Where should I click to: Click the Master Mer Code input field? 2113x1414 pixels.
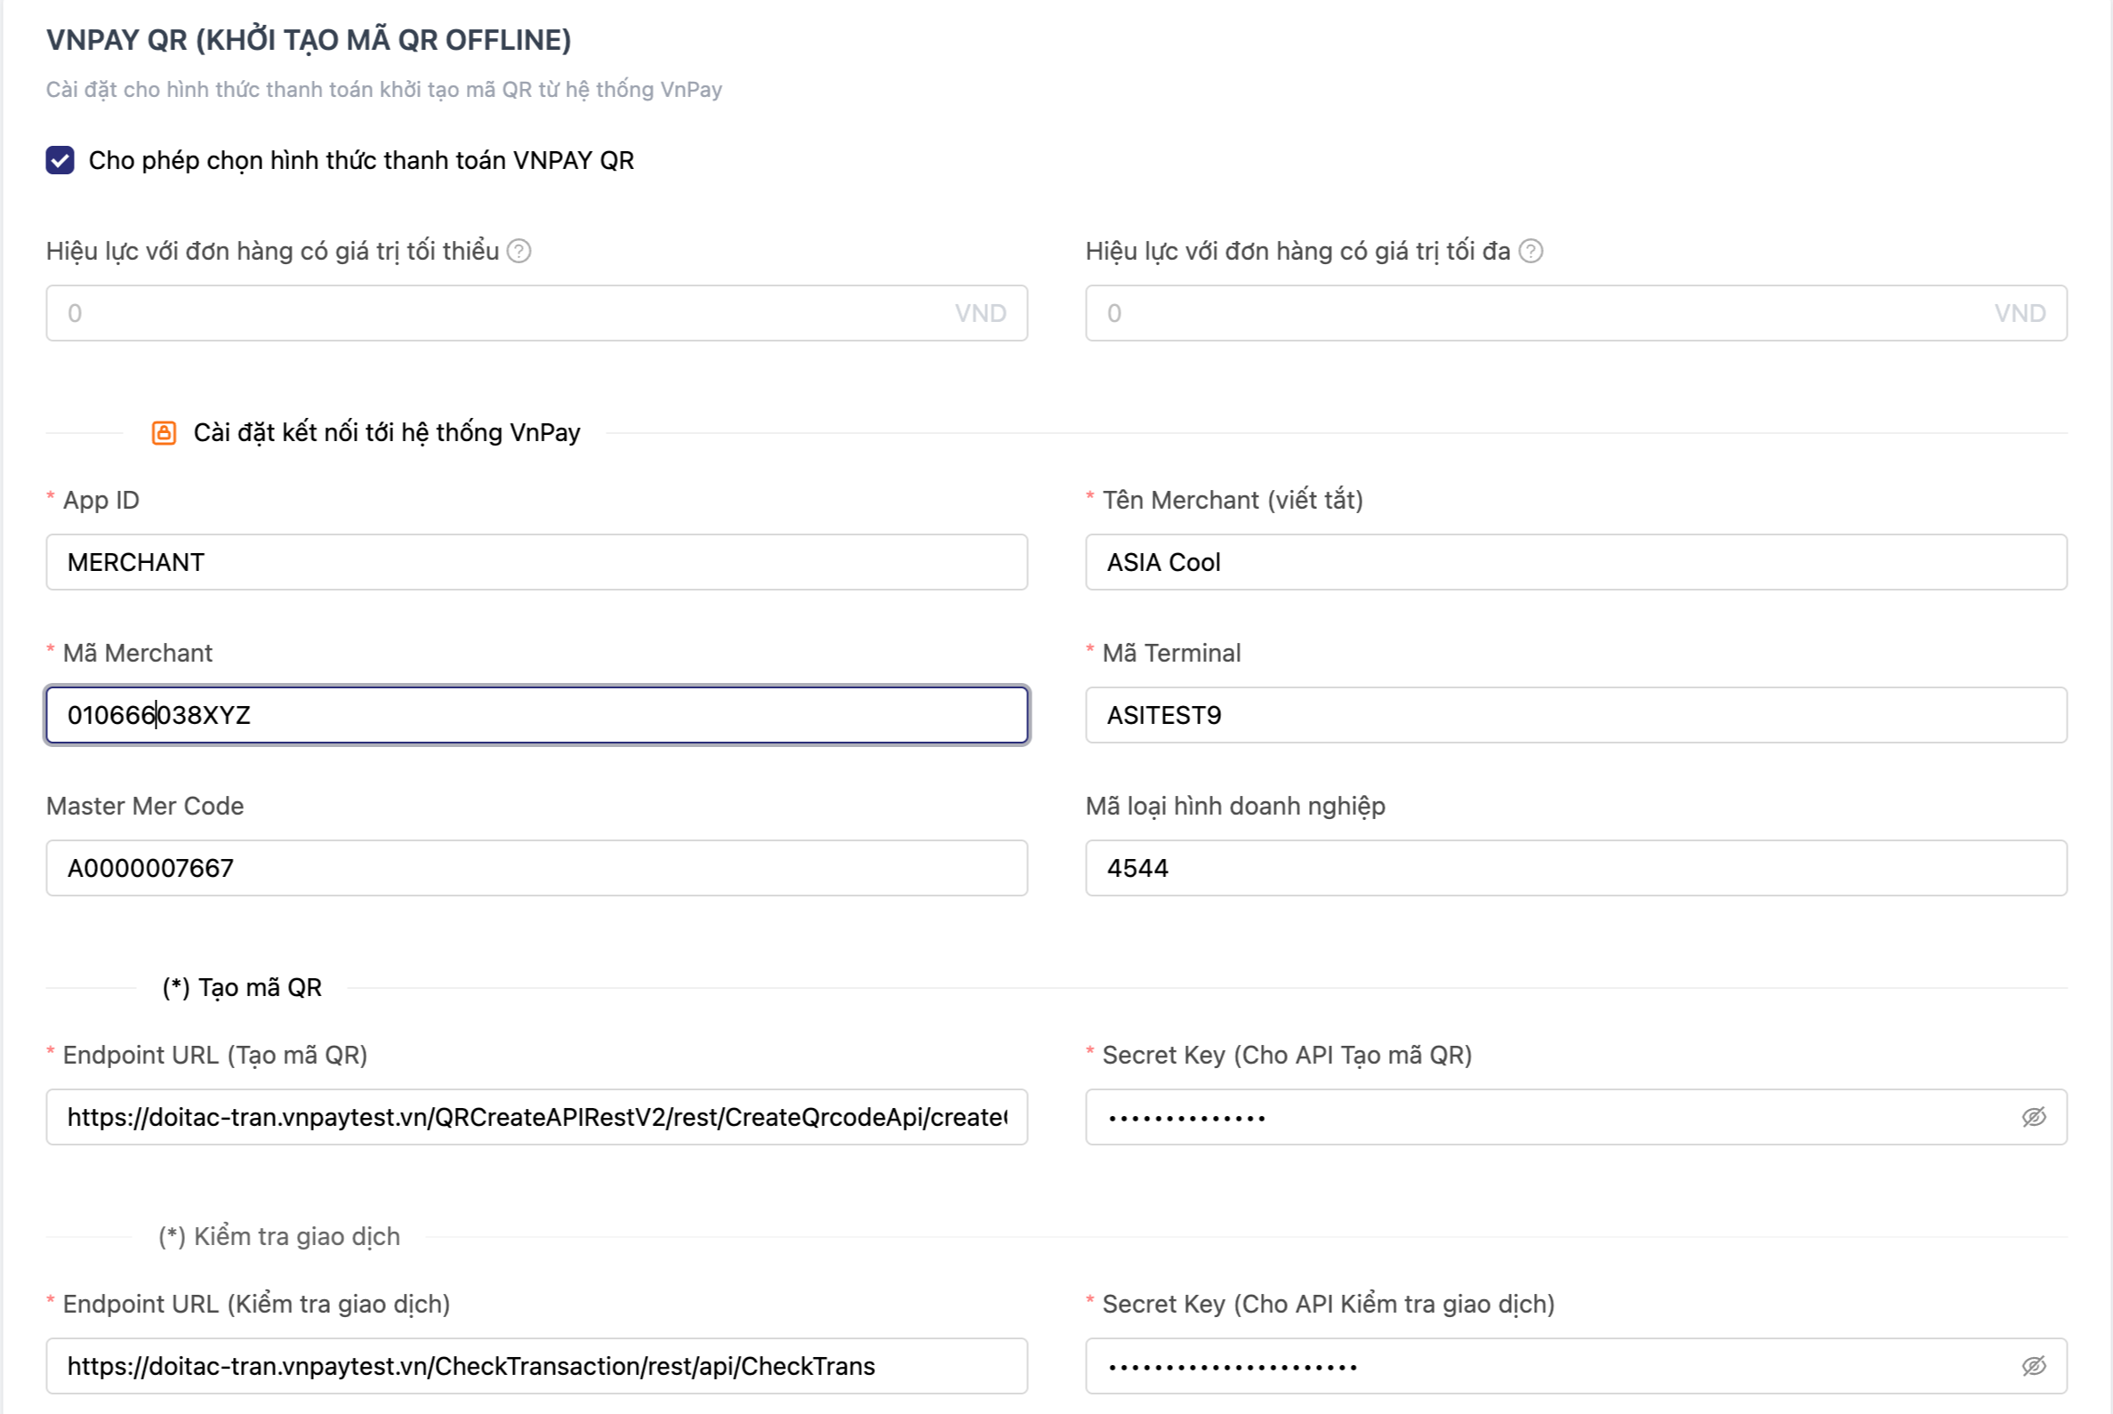click(x=536, y=867)
